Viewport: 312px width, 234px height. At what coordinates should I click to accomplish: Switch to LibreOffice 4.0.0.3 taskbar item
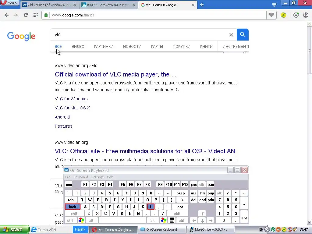(211, 230)
